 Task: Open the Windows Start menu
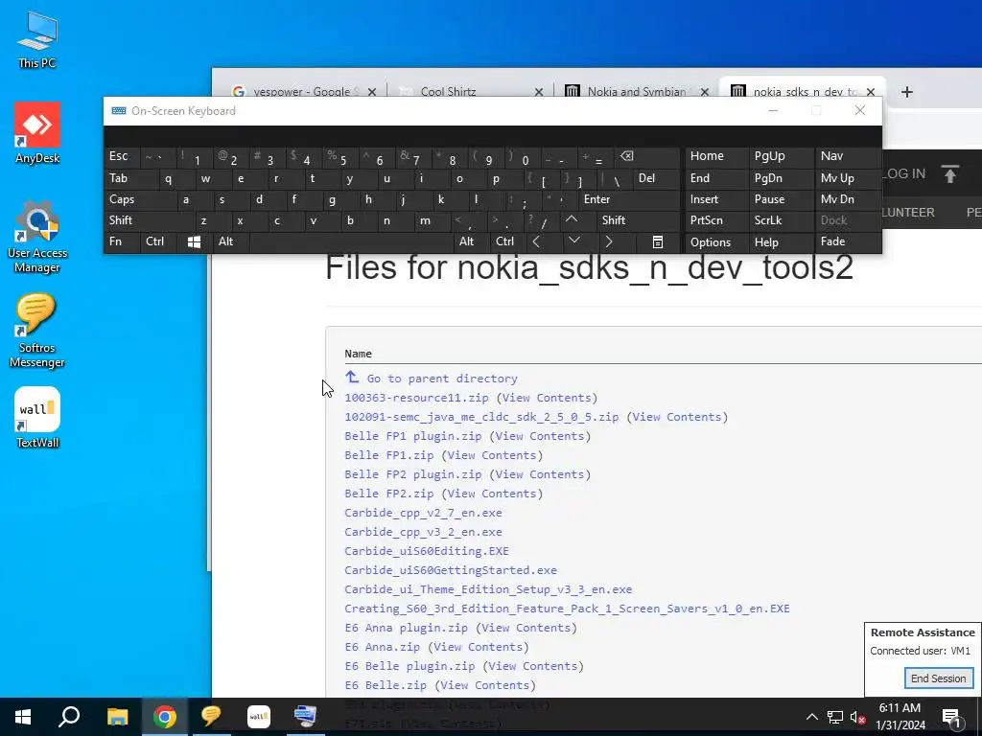pos(23,717)
